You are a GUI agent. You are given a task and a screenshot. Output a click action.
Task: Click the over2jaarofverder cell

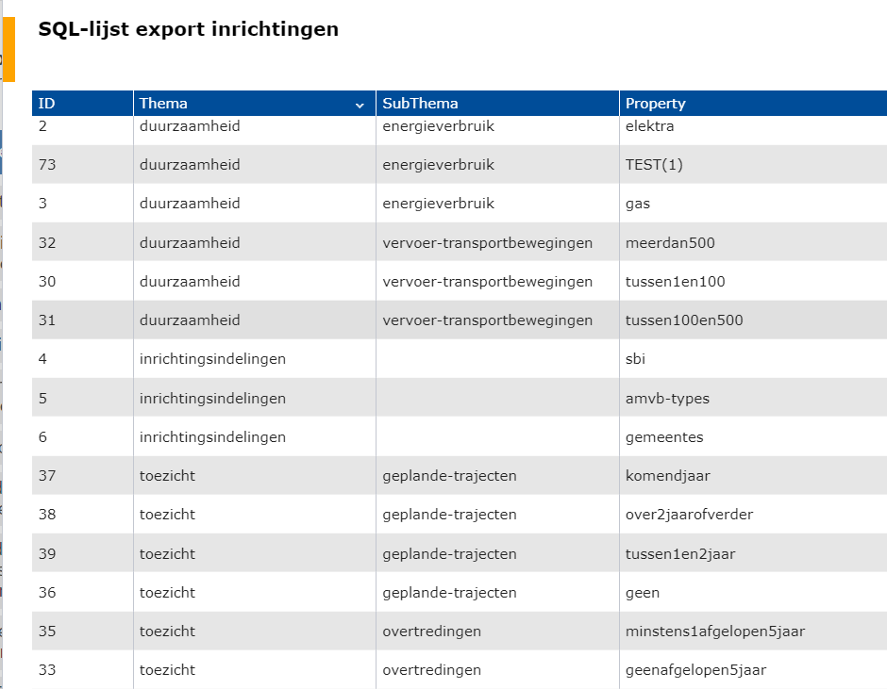(x=689, y=515)
